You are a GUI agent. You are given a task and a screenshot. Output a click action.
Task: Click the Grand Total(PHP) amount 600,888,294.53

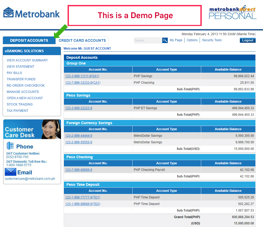(243, 217)
